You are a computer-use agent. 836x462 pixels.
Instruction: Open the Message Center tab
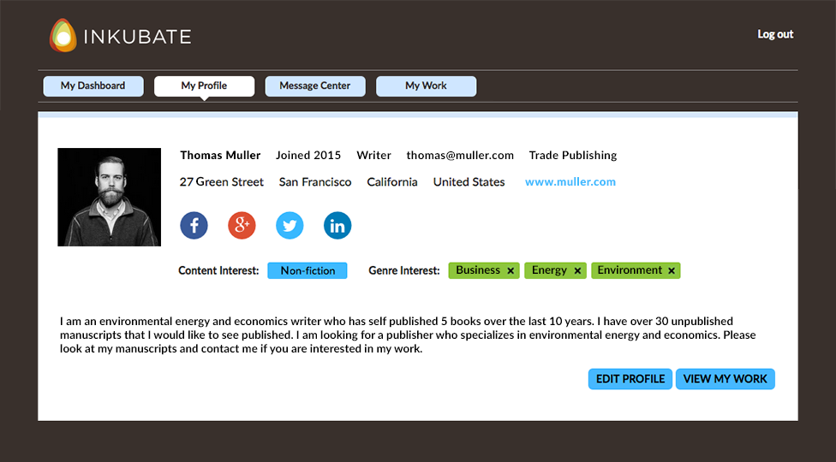[x=315, y=86]
